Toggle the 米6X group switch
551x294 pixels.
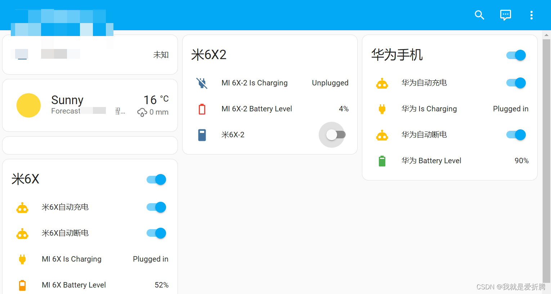(156, 179)
